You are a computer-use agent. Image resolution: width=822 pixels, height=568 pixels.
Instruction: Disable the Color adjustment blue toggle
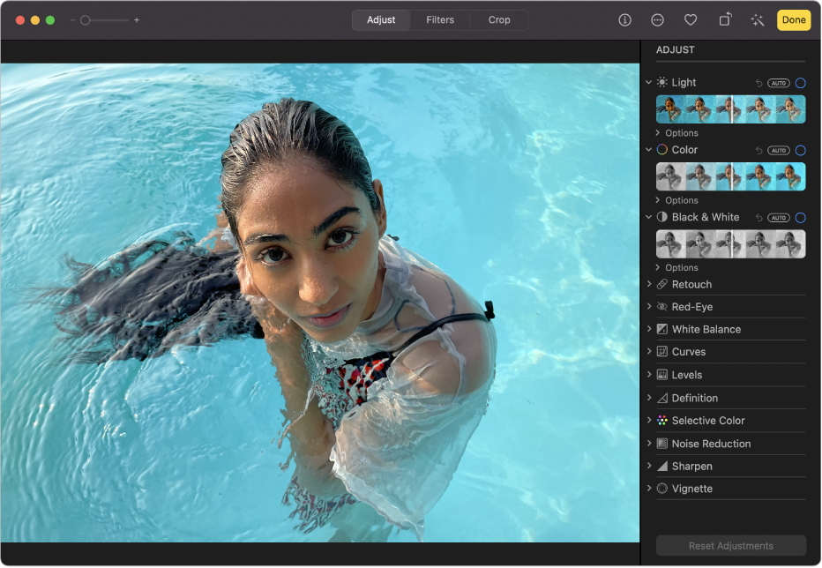point(800,150)
